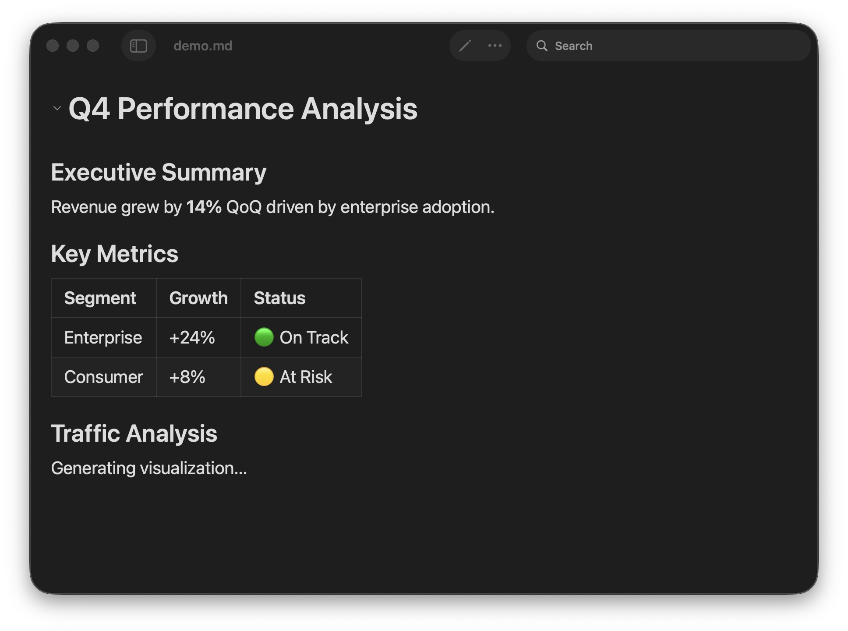Click the Traffic Analysis heading
Viewport: 848px width, 631px height.
[x=134, y=433]
